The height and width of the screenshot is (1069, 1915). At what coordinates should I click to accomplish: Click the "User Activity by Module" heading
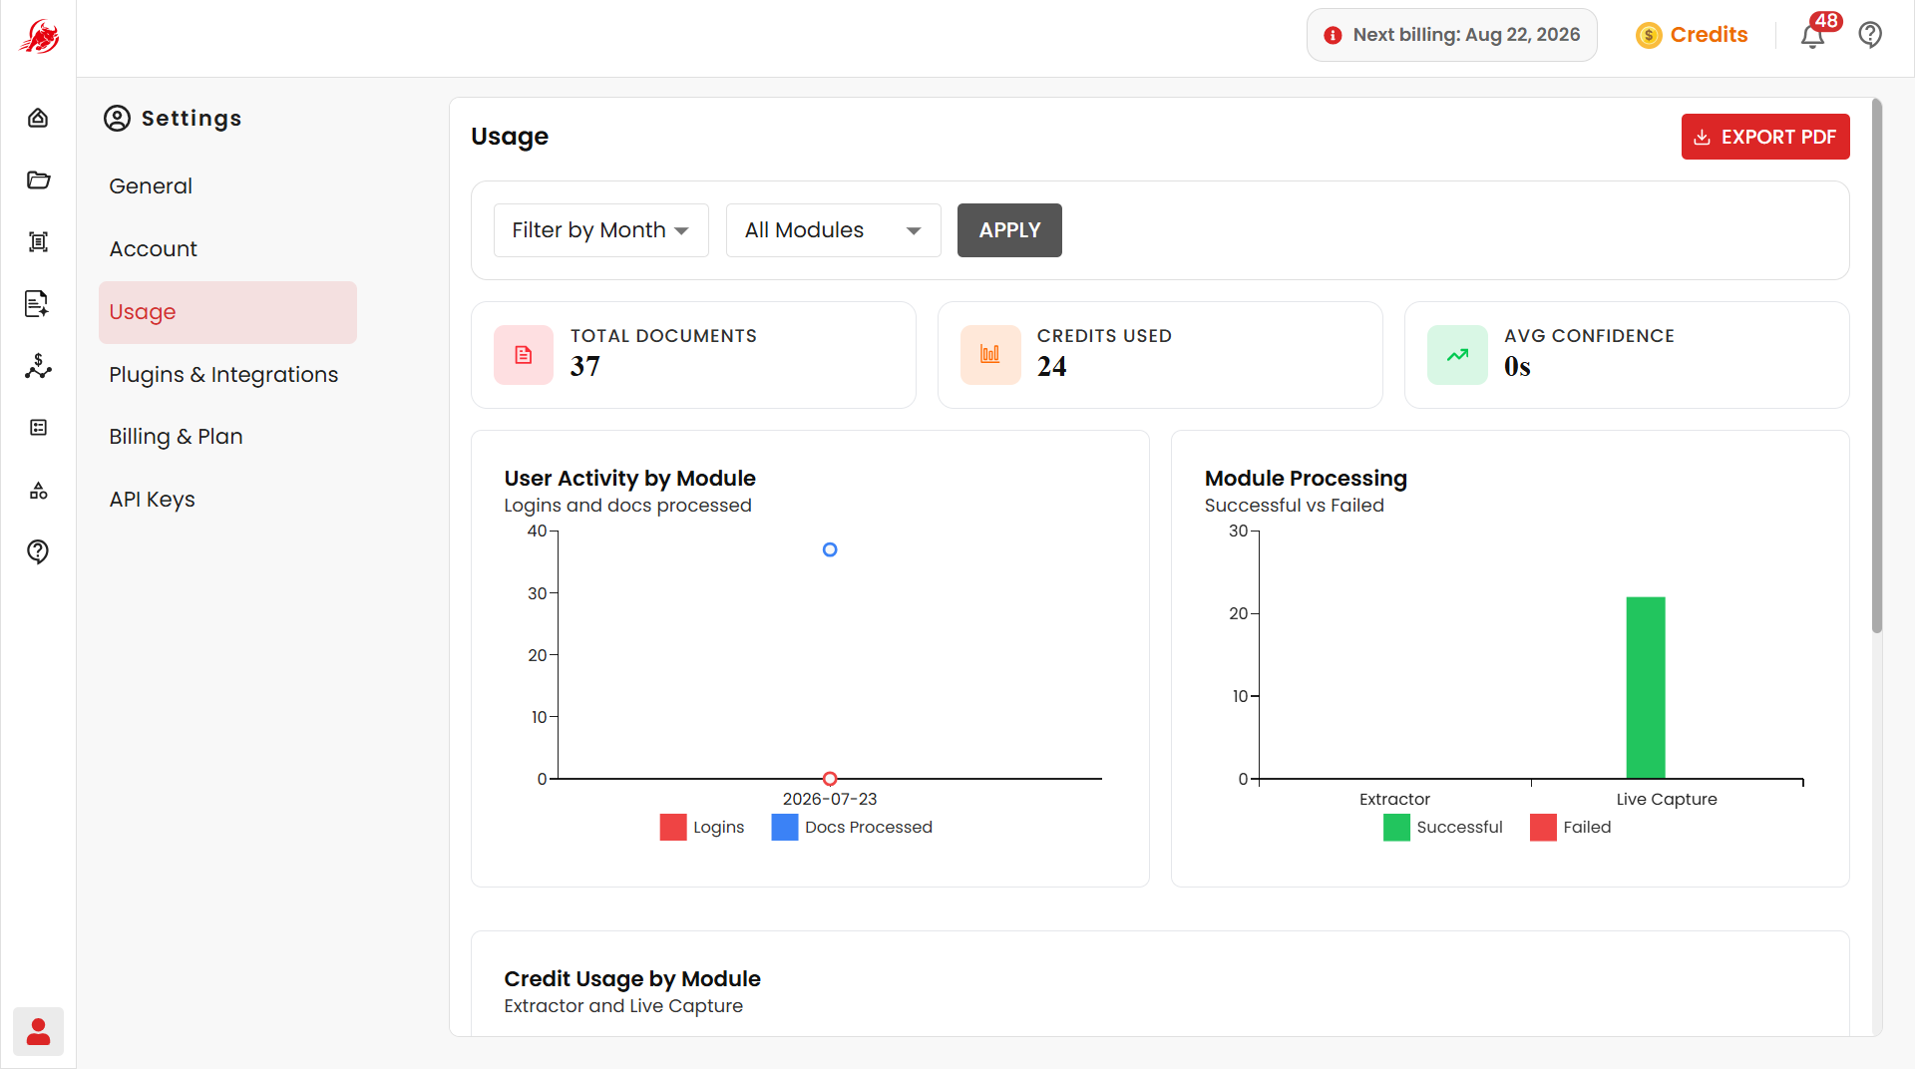point(629,479)
